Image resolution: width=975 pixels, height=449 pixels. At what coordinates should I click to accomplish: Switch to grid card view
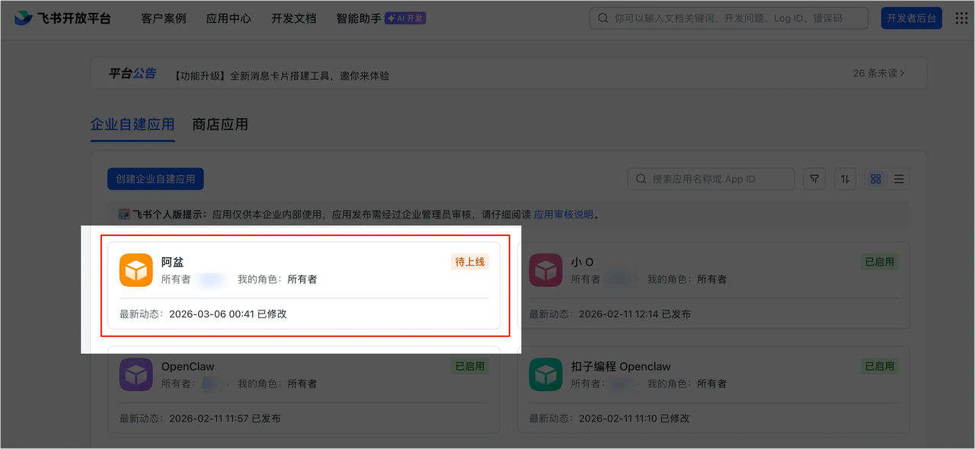[876, 179]
